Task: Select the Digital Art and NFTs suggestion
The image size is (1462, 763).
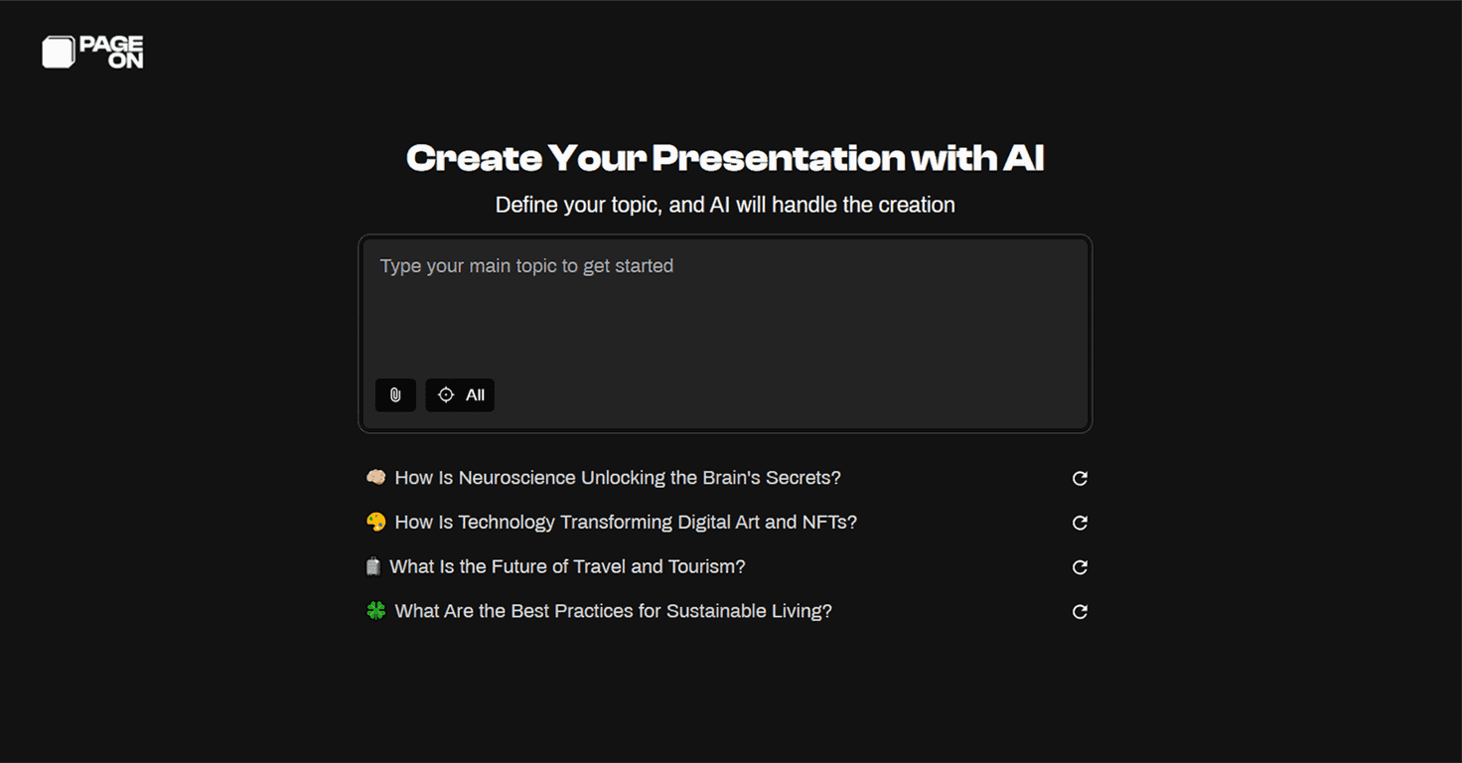Action: click(x=625, y=522)
